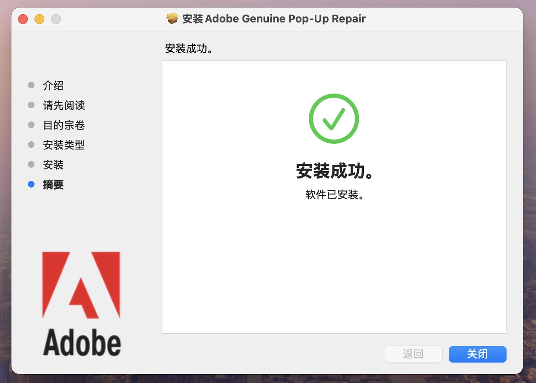Select the highlighted 摘要 step label
This screenshot has height=383, width=536.
pyautogui.click(x=53, y=185)
